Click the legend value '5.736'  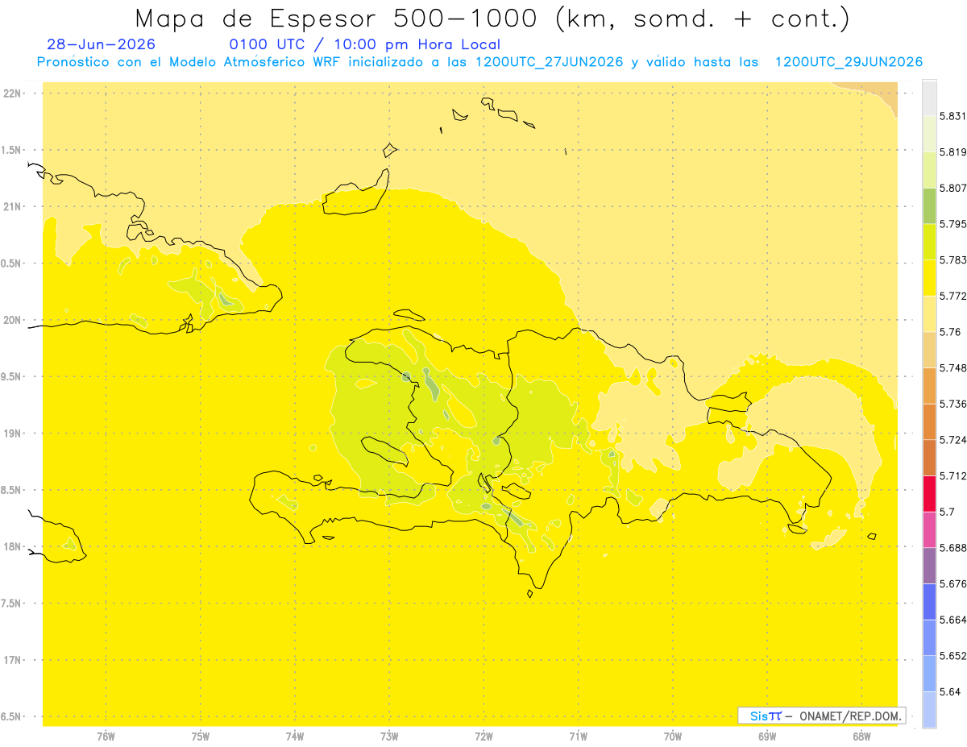(x=953, y=404)
